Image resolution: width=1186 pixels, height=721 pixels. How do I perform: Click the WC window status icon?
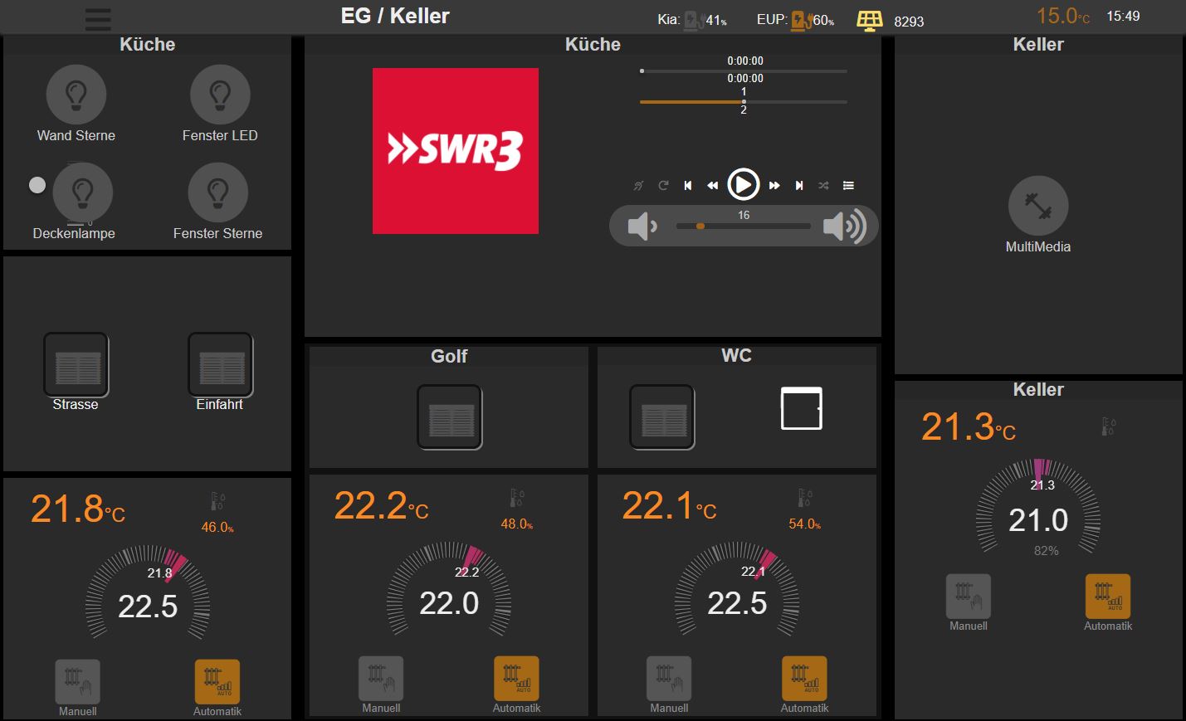(802, 408)
